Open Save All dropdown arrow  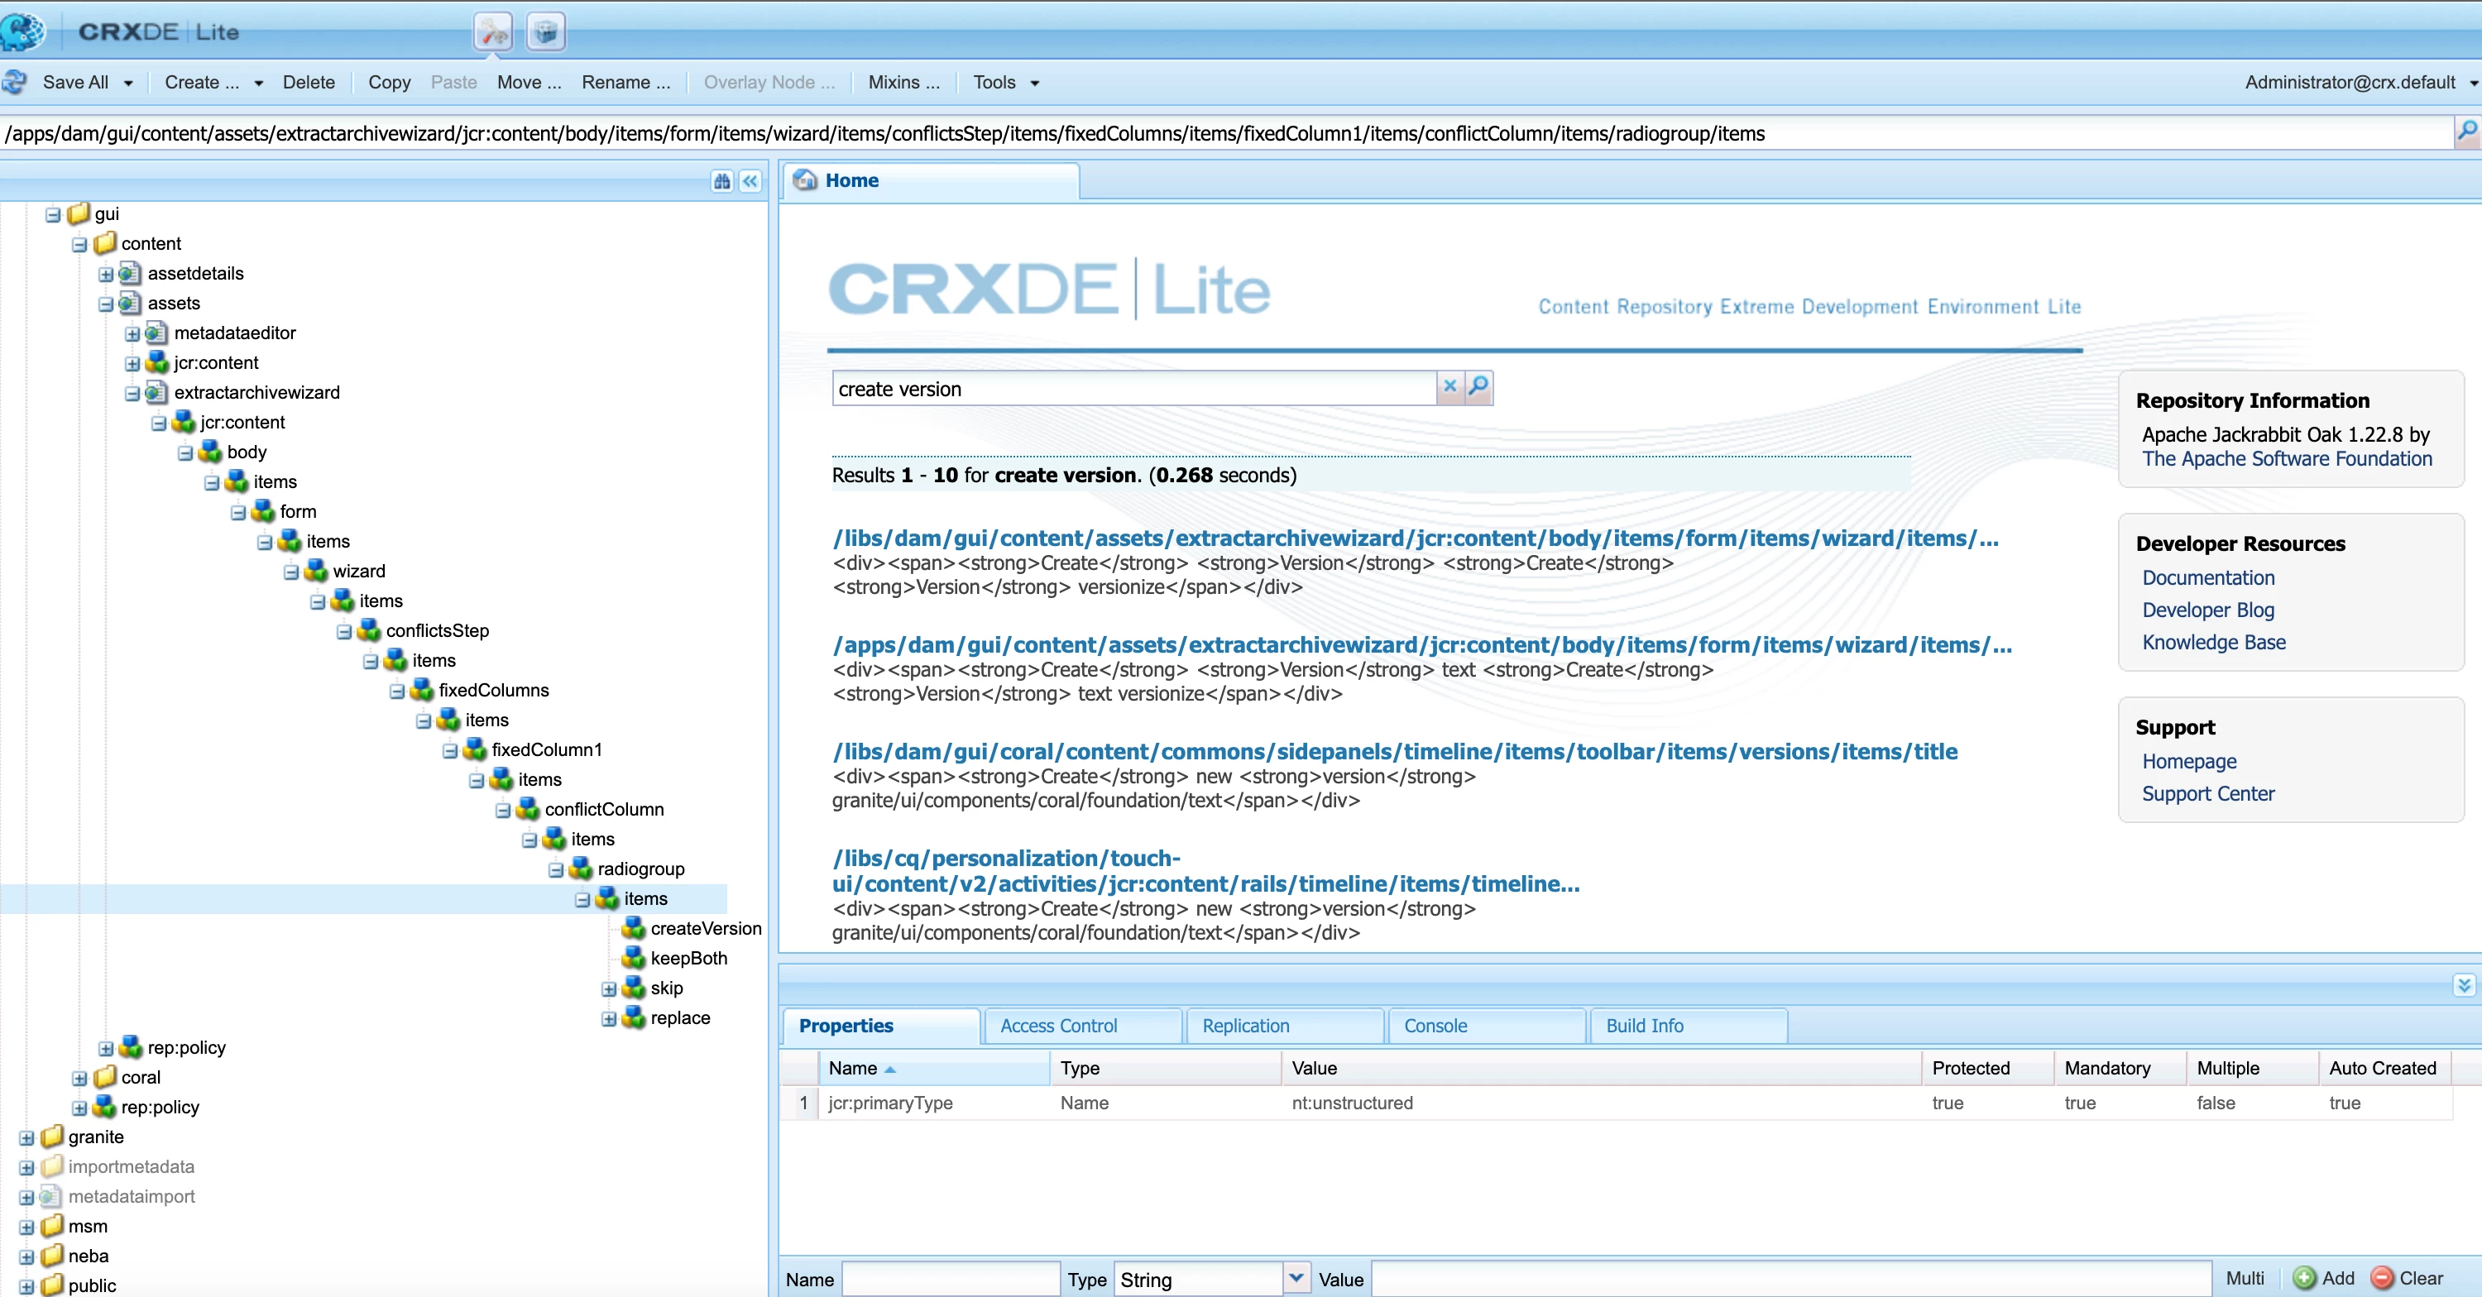pyautogui.click(x=128, y=84)
